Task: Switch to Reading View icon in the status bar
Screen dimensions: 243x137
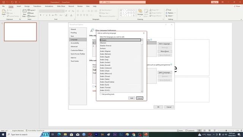Action: (x=209, y=131)
